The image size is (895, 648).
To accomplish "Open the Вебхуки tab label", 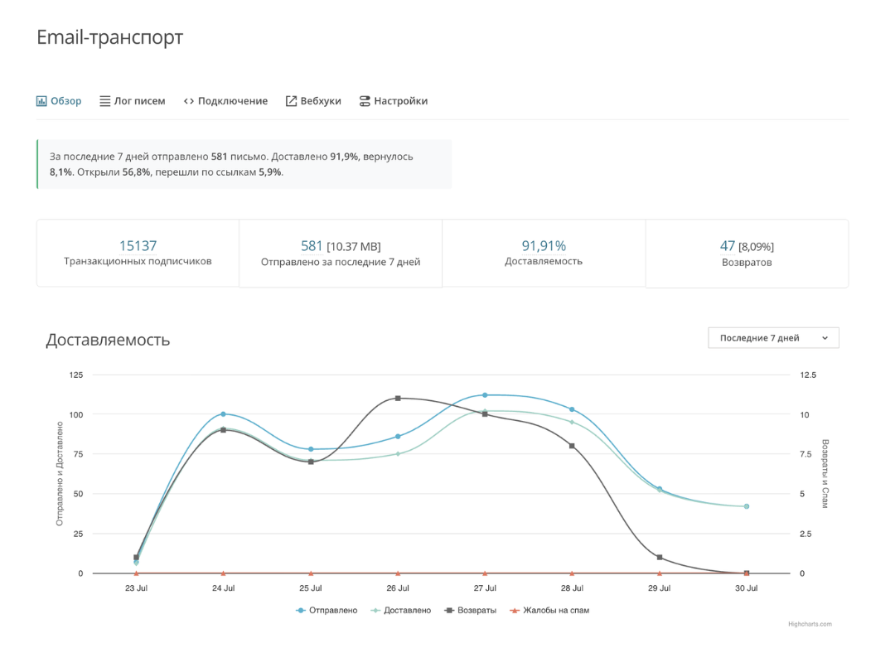I will [321, 101].
